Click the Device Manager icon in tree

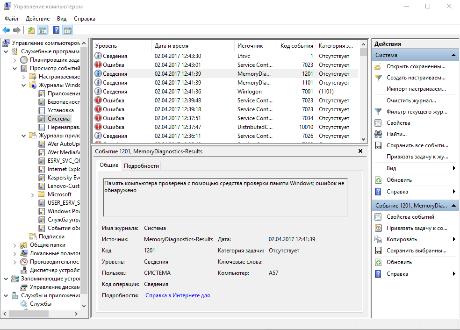[x=24, y=270]
